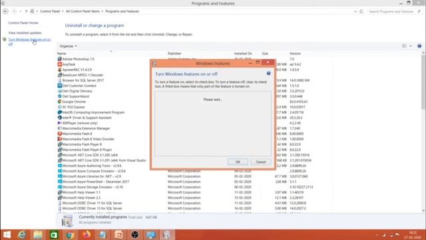
Task: Click the Programs and Features help icon
Action: (419, 46)
